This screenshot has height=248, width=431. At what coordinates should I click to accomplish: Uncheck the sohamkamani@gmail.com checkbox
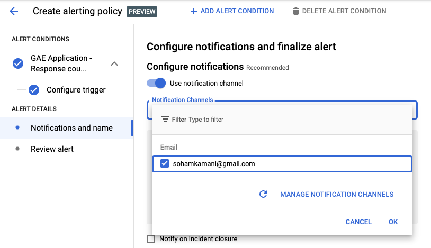[x=165, y=164]
